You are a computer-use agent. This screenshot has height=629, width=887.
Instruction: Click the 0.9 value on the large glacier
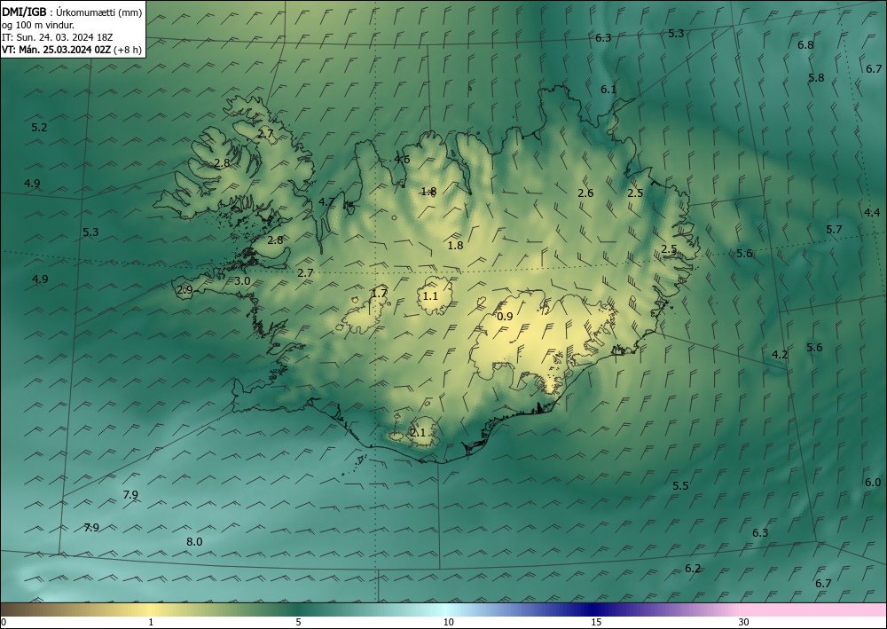pos(505,317)
